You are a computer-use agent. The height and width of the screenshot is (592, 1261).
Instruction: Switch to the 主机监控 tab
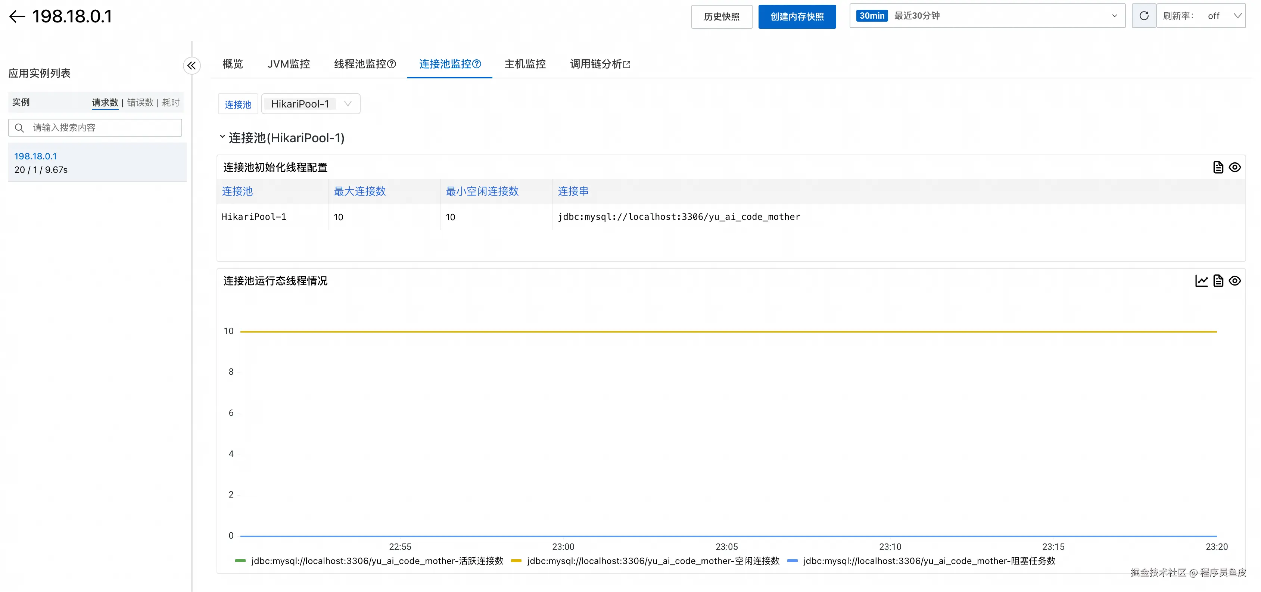click(525, 64)
